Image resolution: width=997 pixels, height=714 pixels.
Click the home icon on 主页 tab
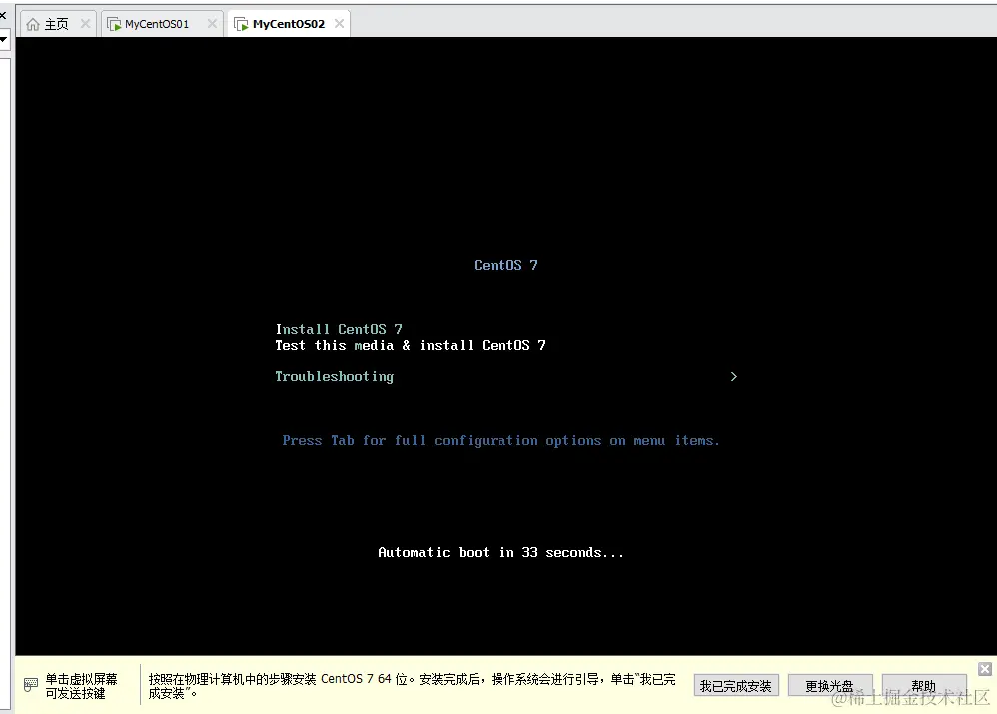pos(33,24)
